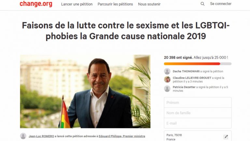Click the signature progress bar
Image resolution: width=250 pixels, height=141 pixels.
(198, 64)
